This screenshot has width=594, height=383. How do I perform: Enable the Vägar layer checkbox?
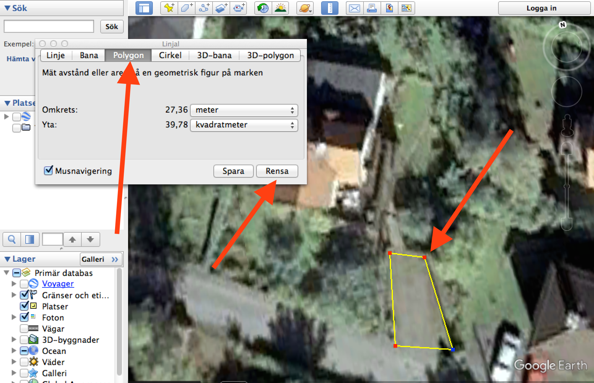[24, 328]
